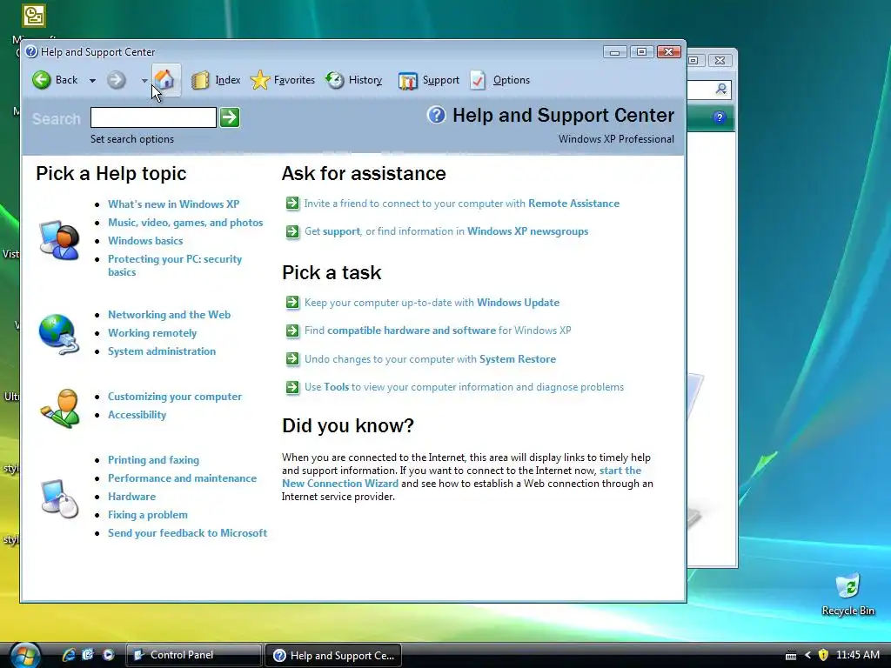
Task: Open the Index toolbar button
Action: (x=216, y=80)
